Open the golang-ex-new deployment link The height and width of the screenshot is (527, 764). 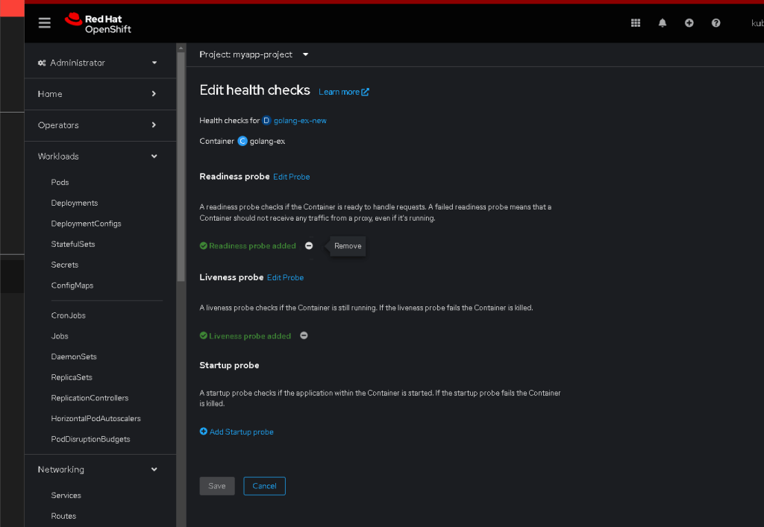point(300,121)
